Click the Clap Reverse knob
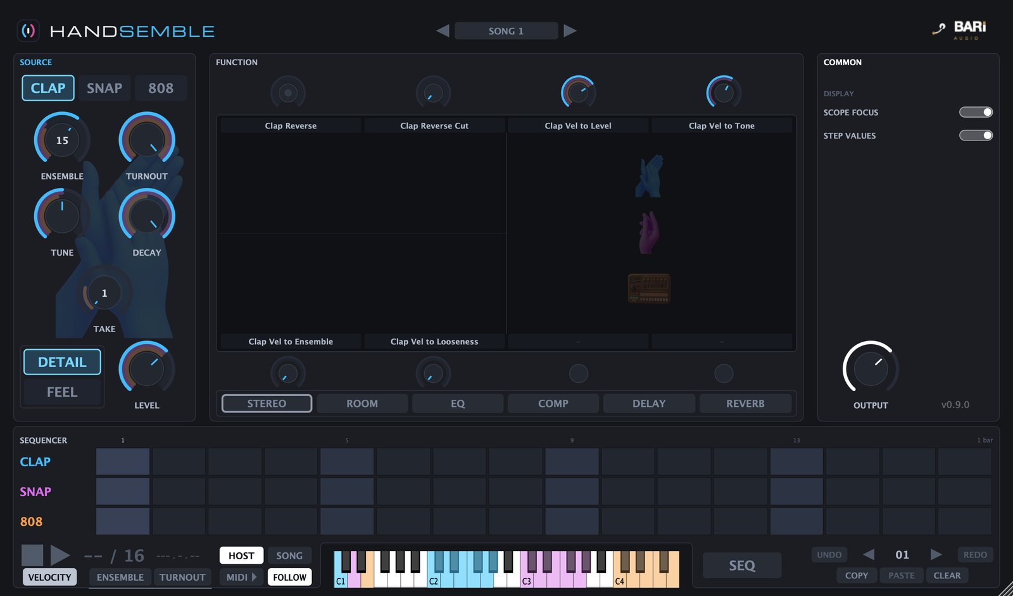The height and width of the screenshot is (596, 1013). (288, 93)
